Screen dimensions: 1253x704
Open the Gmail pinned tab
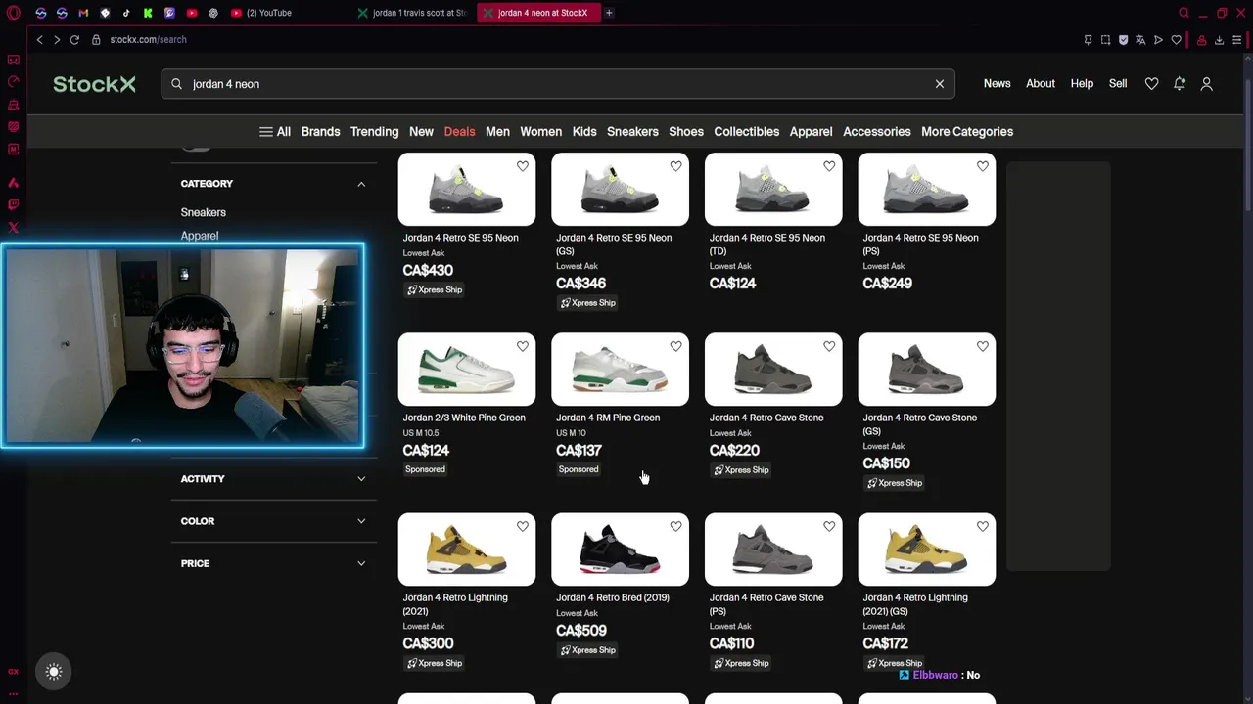[x=83, y=13]
